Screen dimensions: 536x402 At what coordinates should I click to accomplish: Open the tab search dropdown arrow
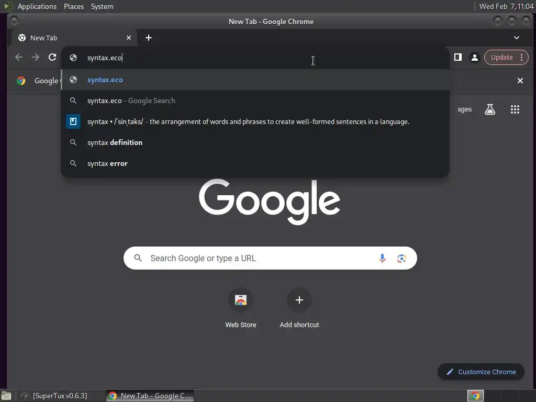click(517, 38)
